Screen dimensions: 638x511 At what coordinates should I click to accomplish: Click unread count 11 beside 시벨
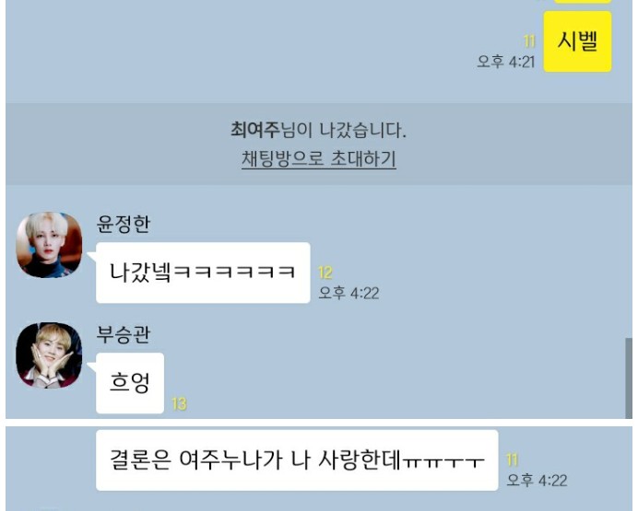529,41
